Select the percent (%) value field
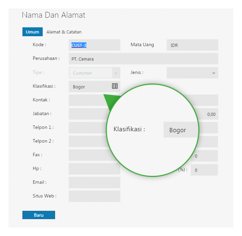 coord(204,170)
